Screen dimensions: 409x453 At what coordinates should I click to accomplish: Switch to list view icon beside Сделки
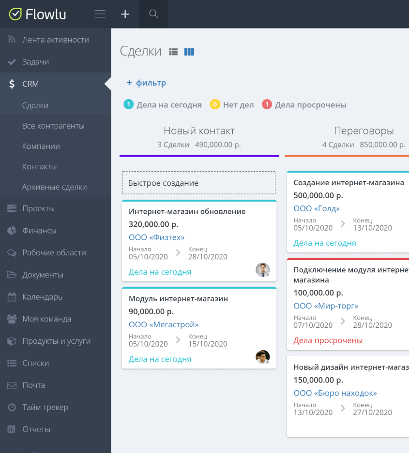(x=173, y=52)
